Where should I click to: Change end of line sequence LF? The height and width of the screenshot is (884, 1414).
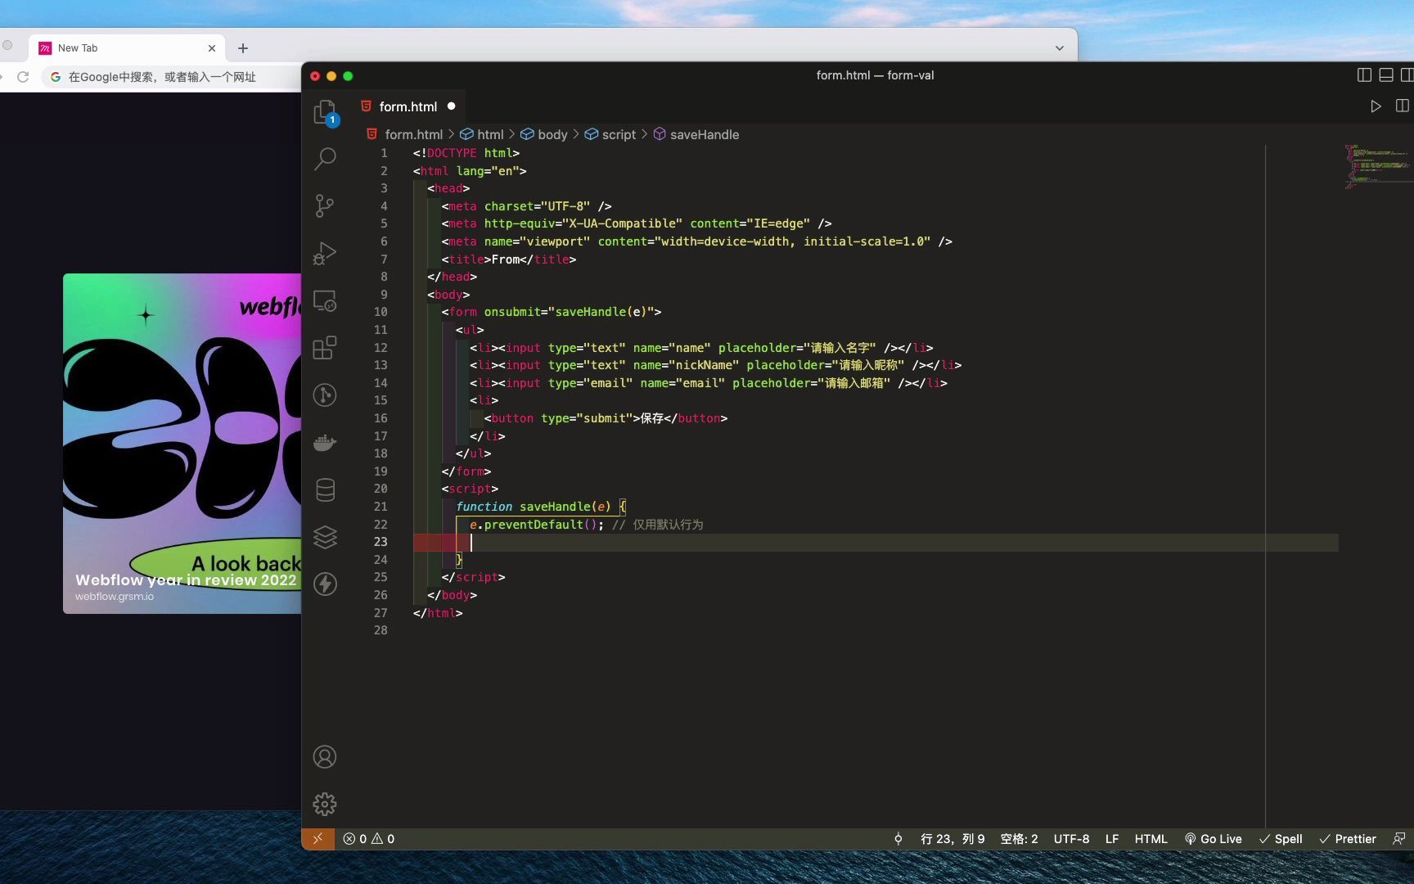[1112, 839]
